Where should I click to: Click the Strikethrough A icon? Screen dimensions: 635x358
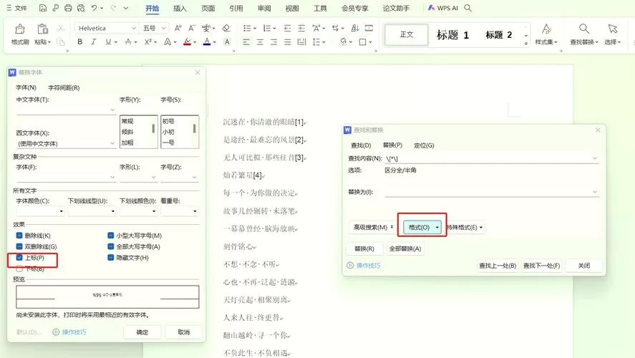128,42
